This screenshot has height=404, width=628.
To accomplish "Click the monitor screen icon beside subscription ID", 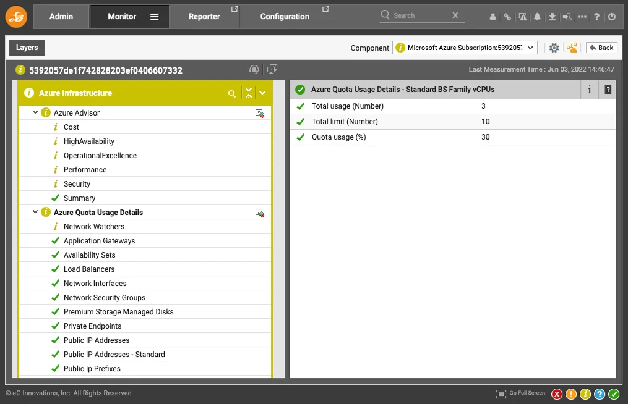I will point(272,69).
